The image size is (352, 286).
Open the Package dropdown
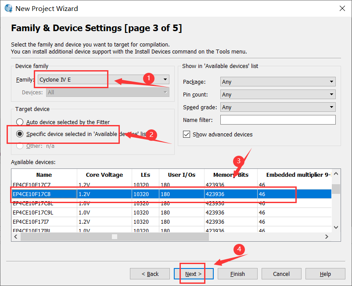(278, 82)
